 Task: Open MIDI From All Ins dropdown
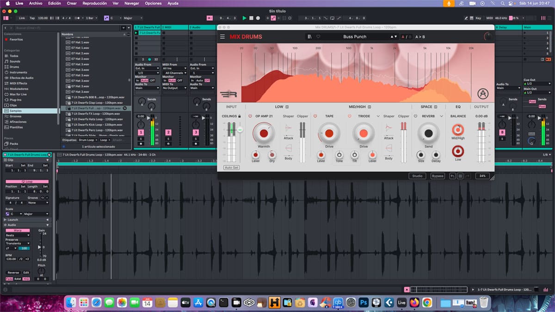click(174, 68)
